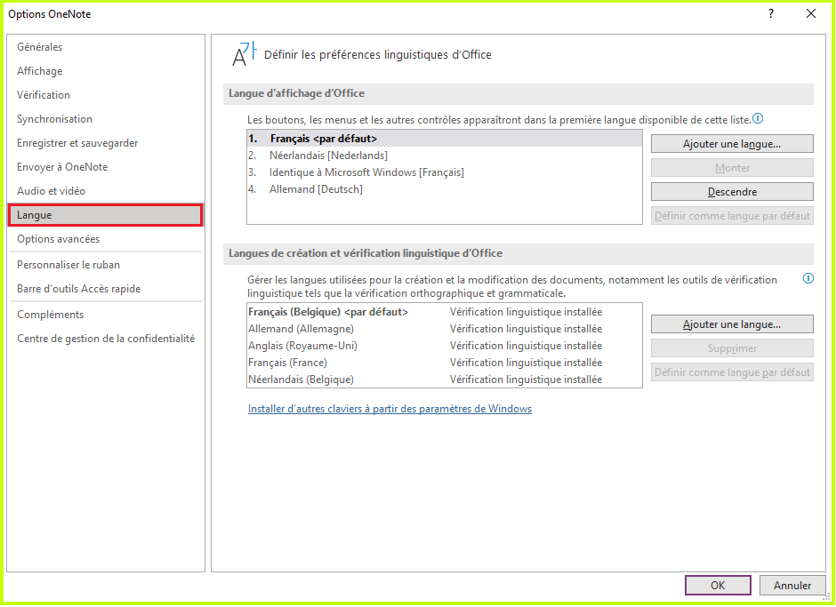Cancel with the Annuler button
This screenshot has height=607, width=836.
(792, 585)
